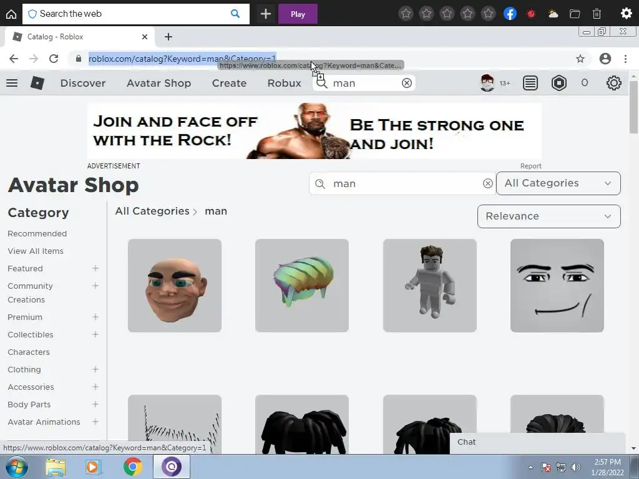This screenshot has width=639, height=479.
Task: Open the three-dot browser menu
Action: click(625, 59)
